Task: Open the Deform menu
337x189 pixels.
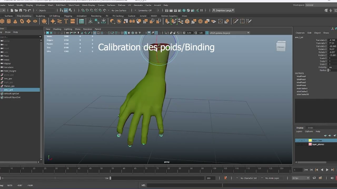Action: [x=122, y=5]
